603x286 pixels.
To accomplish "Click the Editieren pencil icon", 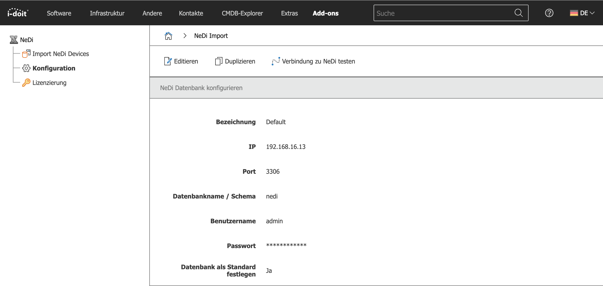I will tap(168, 61).
